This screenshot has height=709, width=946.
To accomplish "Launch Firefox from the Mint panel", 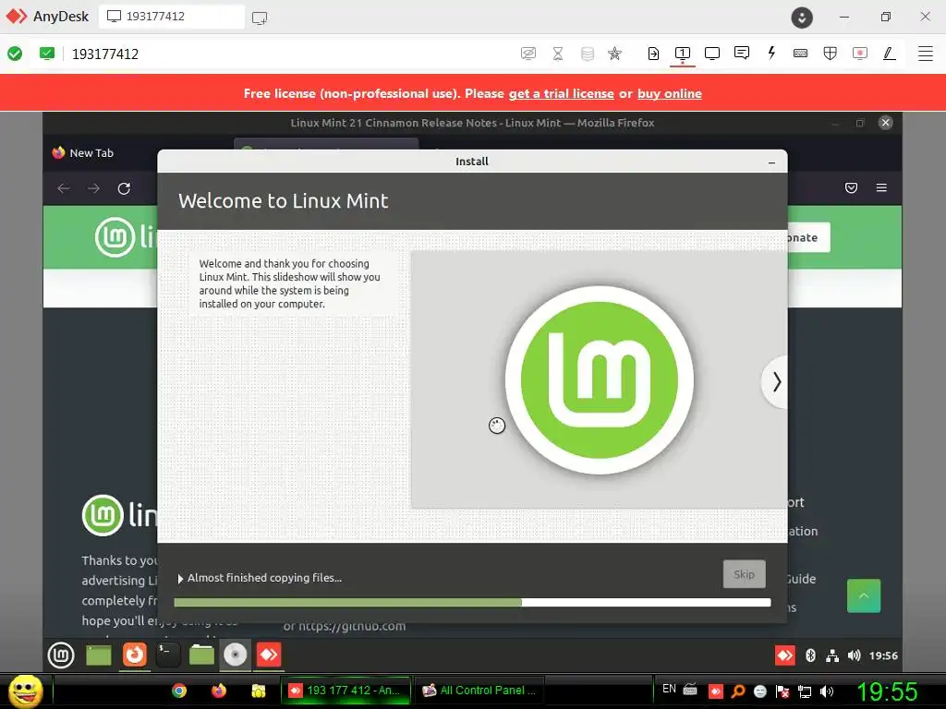I will pyautogui.click(x=134, y=655).
